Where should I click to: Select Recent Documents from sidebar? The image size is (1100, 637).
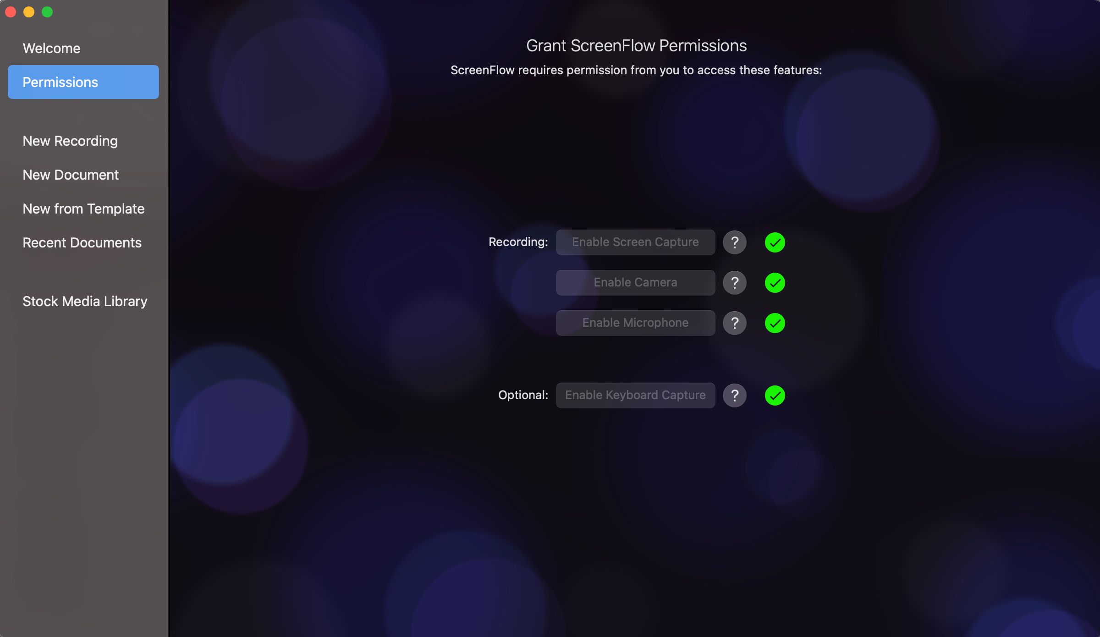coord(82,242)
